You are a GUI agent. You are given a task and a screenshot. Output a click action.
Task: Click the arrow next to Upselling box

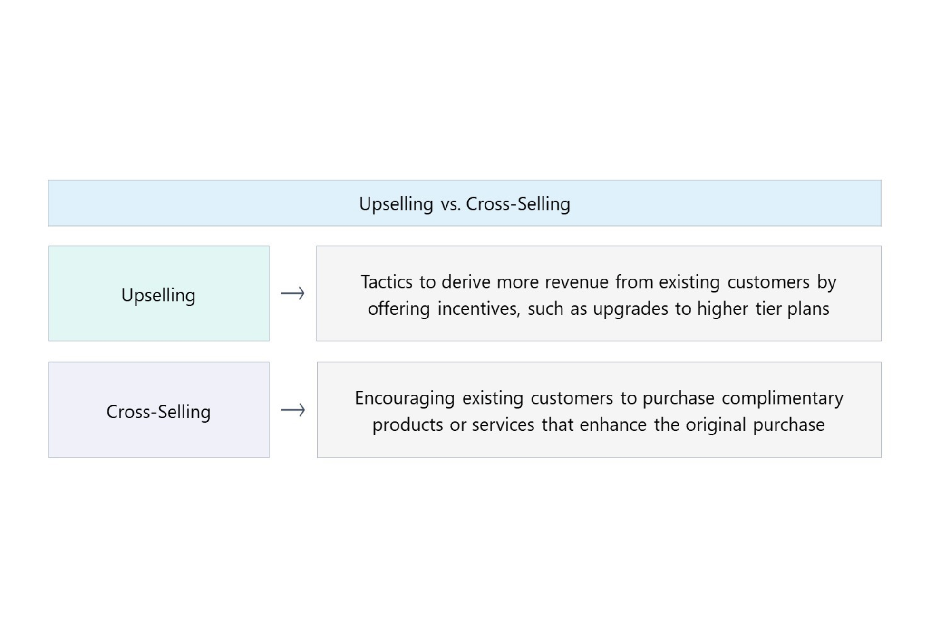[x=292, y=293]
